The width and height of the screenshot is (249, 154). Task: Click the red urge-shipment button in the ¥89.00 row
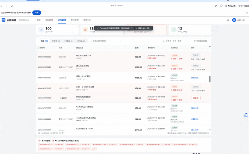pos(196,98)
